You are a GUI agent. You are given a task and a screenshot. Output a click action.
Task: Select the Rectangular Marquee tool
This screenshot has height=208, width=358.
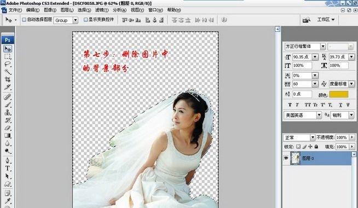8,56
